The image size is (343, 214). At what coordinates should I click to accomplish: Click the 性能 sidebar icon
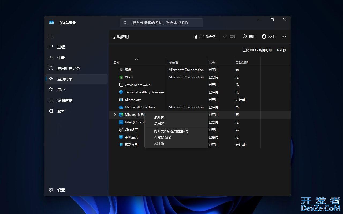click(51, 58)
